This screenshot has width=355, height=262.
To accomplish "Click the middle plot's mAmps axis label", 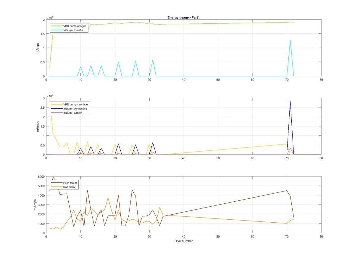I will tap(38, 126).
